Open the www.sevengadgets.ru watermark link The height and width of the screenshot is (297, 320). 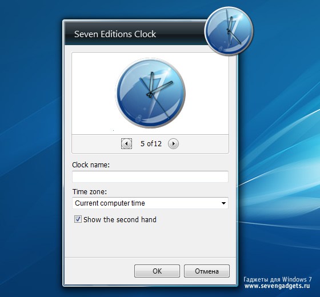click(277, 286)
